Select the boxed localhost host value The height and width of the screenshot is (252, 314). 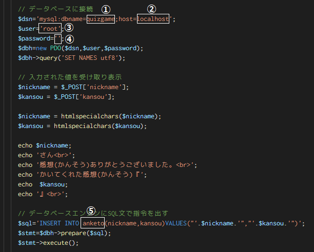coord(153,19)
